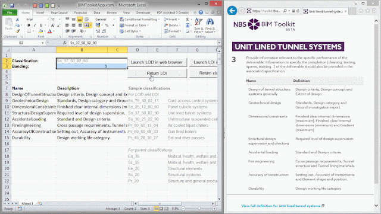Click the Increase Decimal icon

pyautogui.click(x=98, y=31)
